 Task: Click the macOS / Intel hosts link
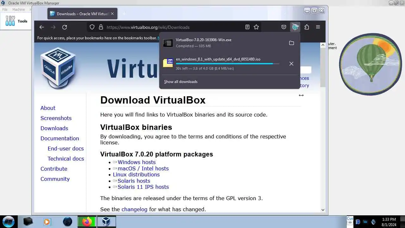(x=143, y=168)
